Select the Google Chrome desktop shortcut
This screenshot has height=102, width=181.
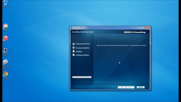6,76
